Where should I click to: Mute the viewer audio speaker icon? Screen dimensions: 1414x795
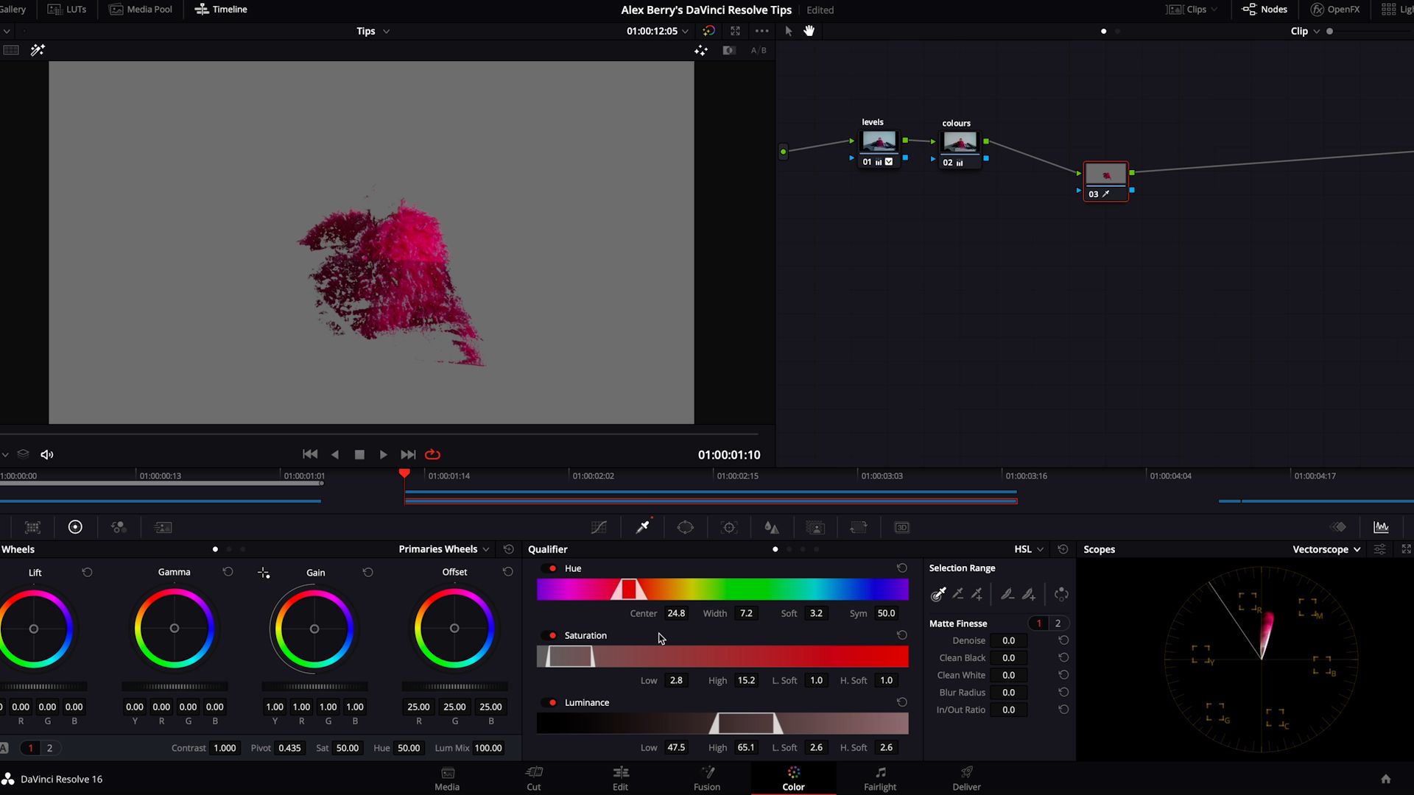pyautogui.click(x=47, y=455)
